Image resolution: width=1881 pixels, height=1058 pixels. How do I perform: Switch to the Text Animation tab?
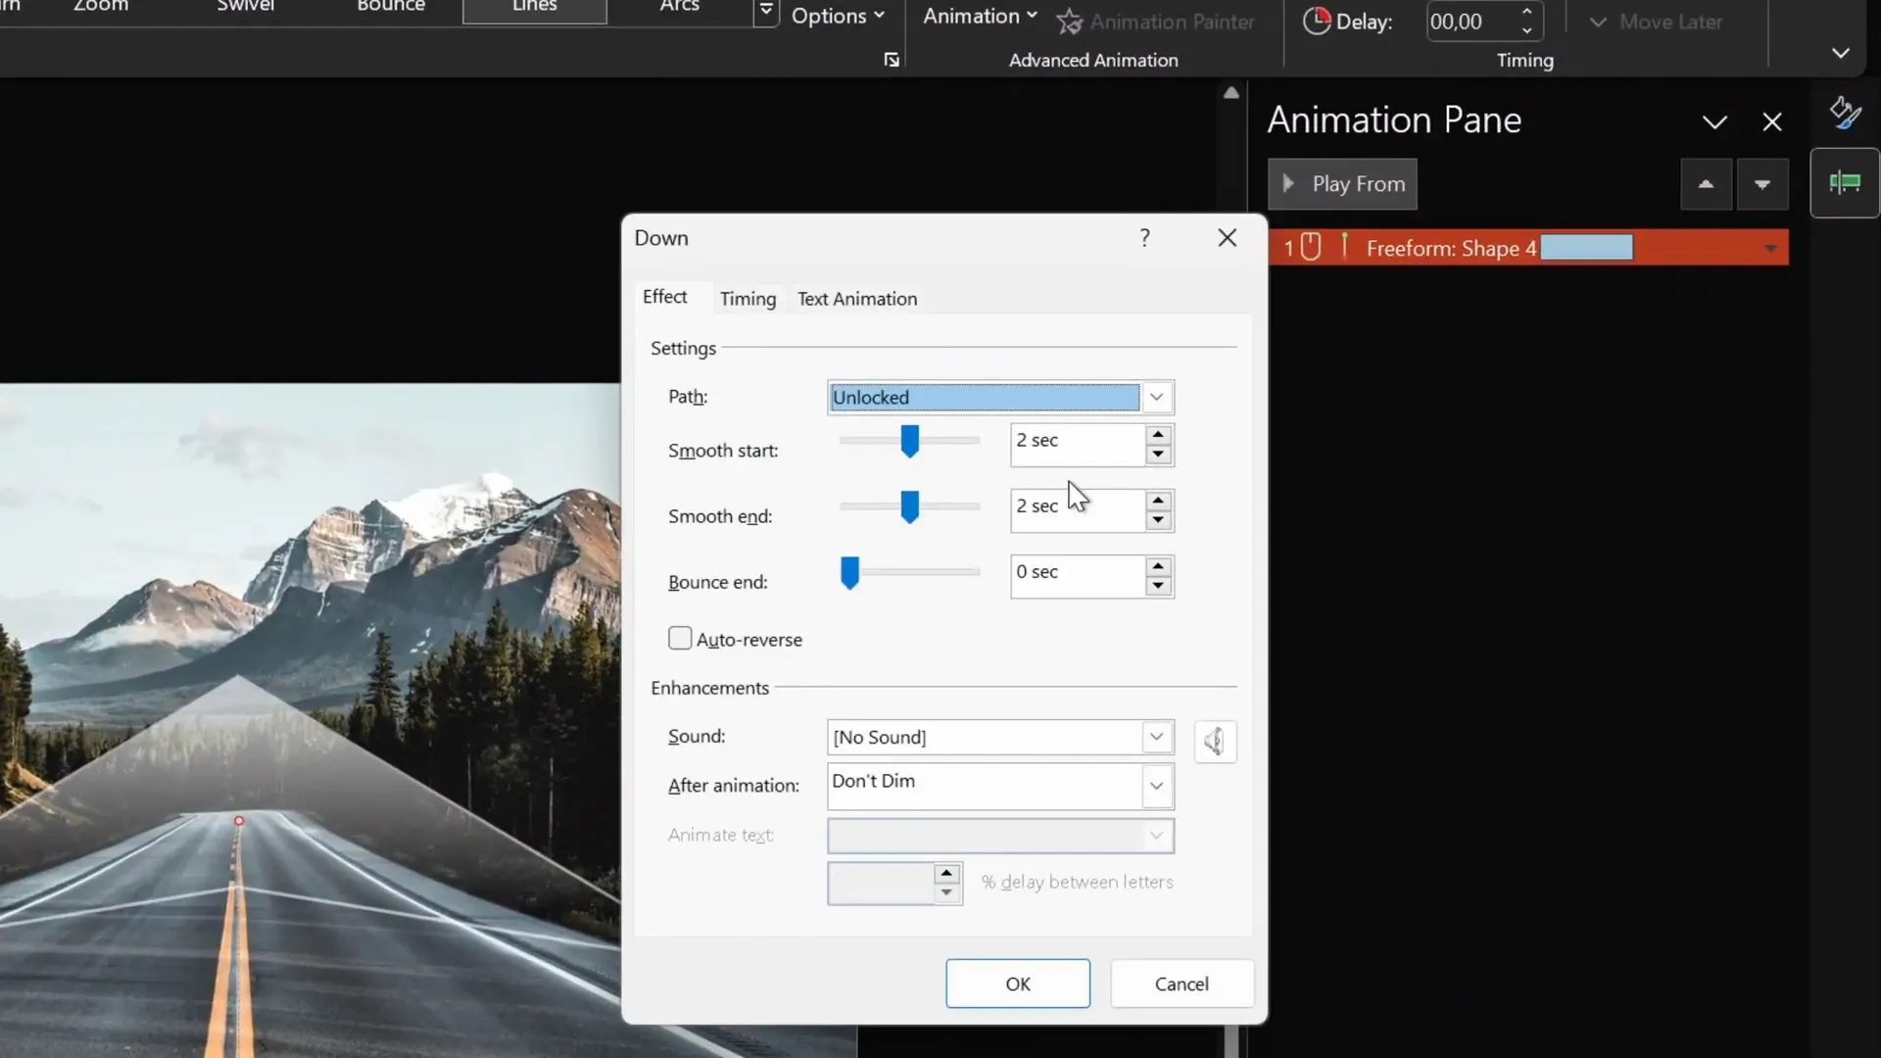[x=857, y=299]
